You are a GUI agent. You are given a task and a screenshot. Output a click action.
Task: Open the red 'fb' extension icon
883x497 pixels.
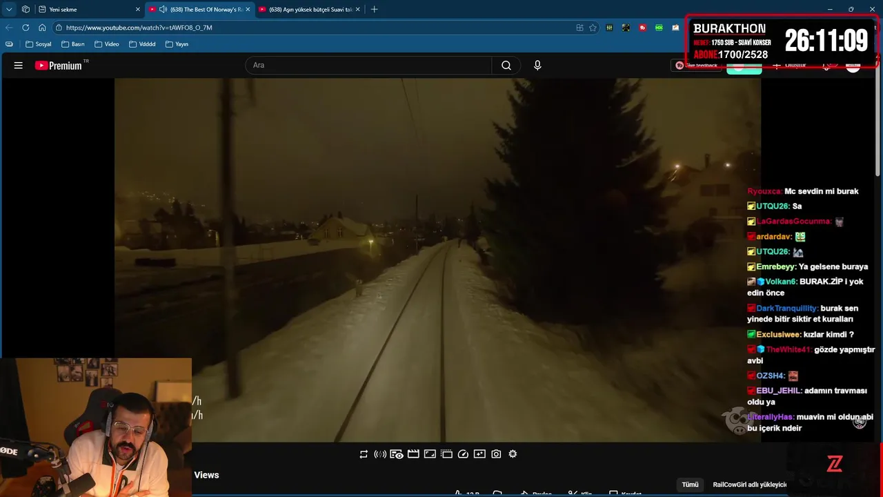pyautogui.click(x=642, y=28)
